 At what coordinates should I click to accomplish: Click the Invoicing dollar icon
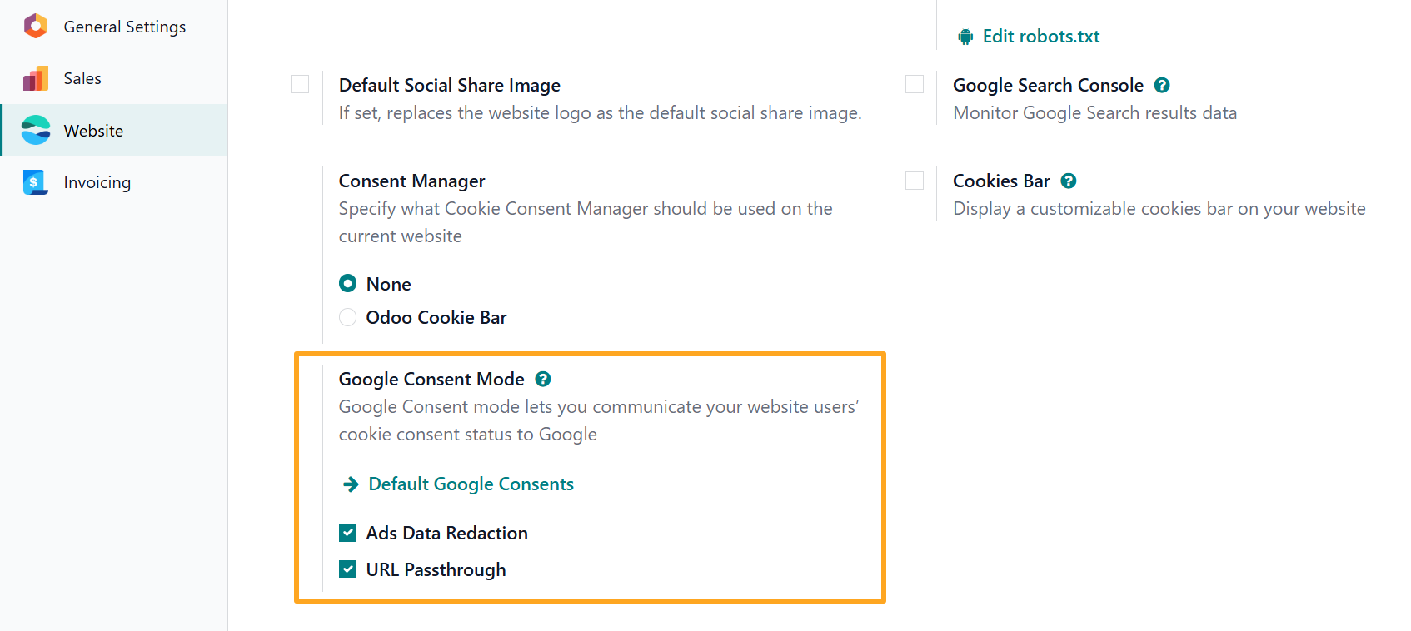click(x=35, y=181)
